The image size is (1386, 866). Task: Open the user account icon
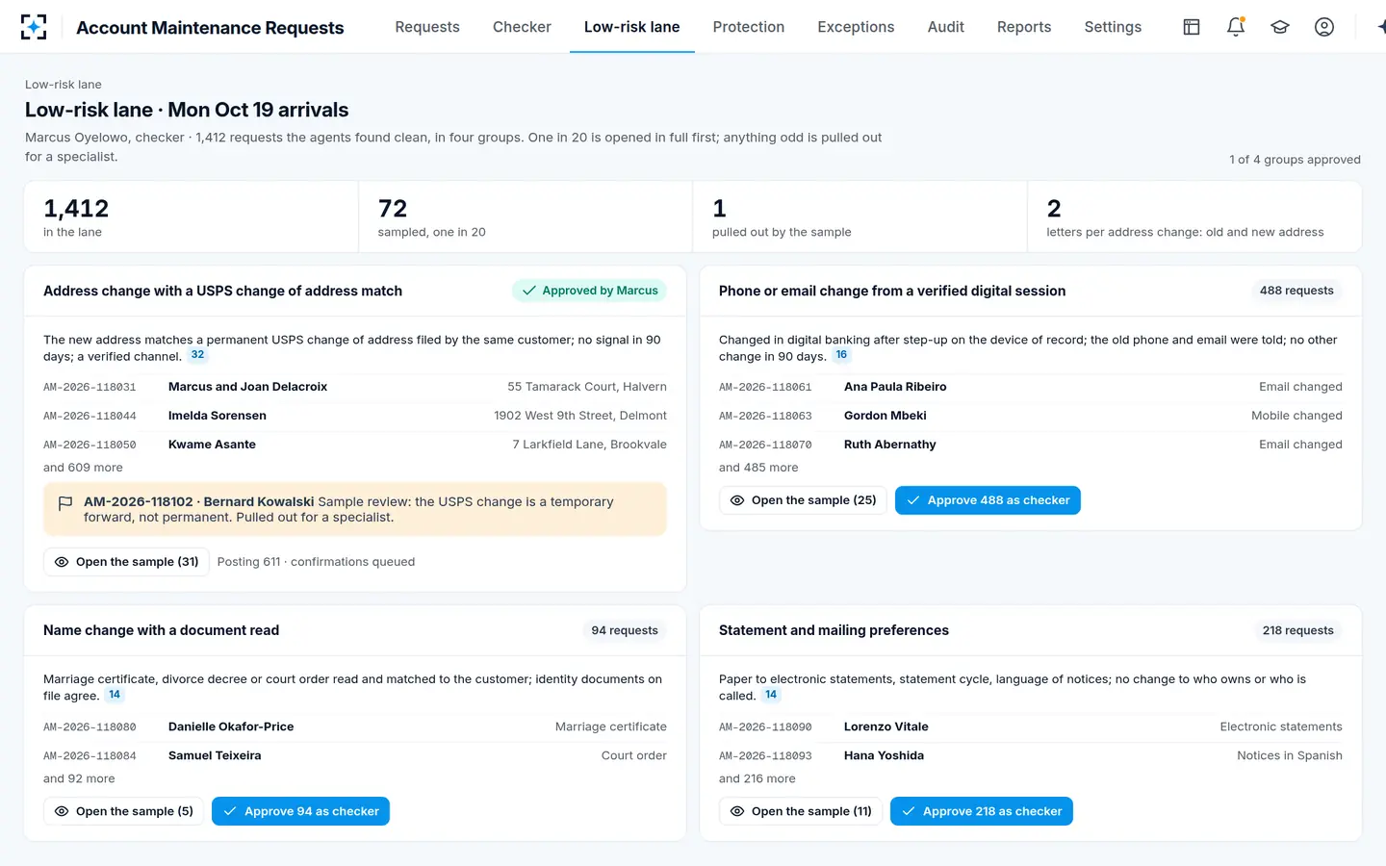(x=1324, y=27)
